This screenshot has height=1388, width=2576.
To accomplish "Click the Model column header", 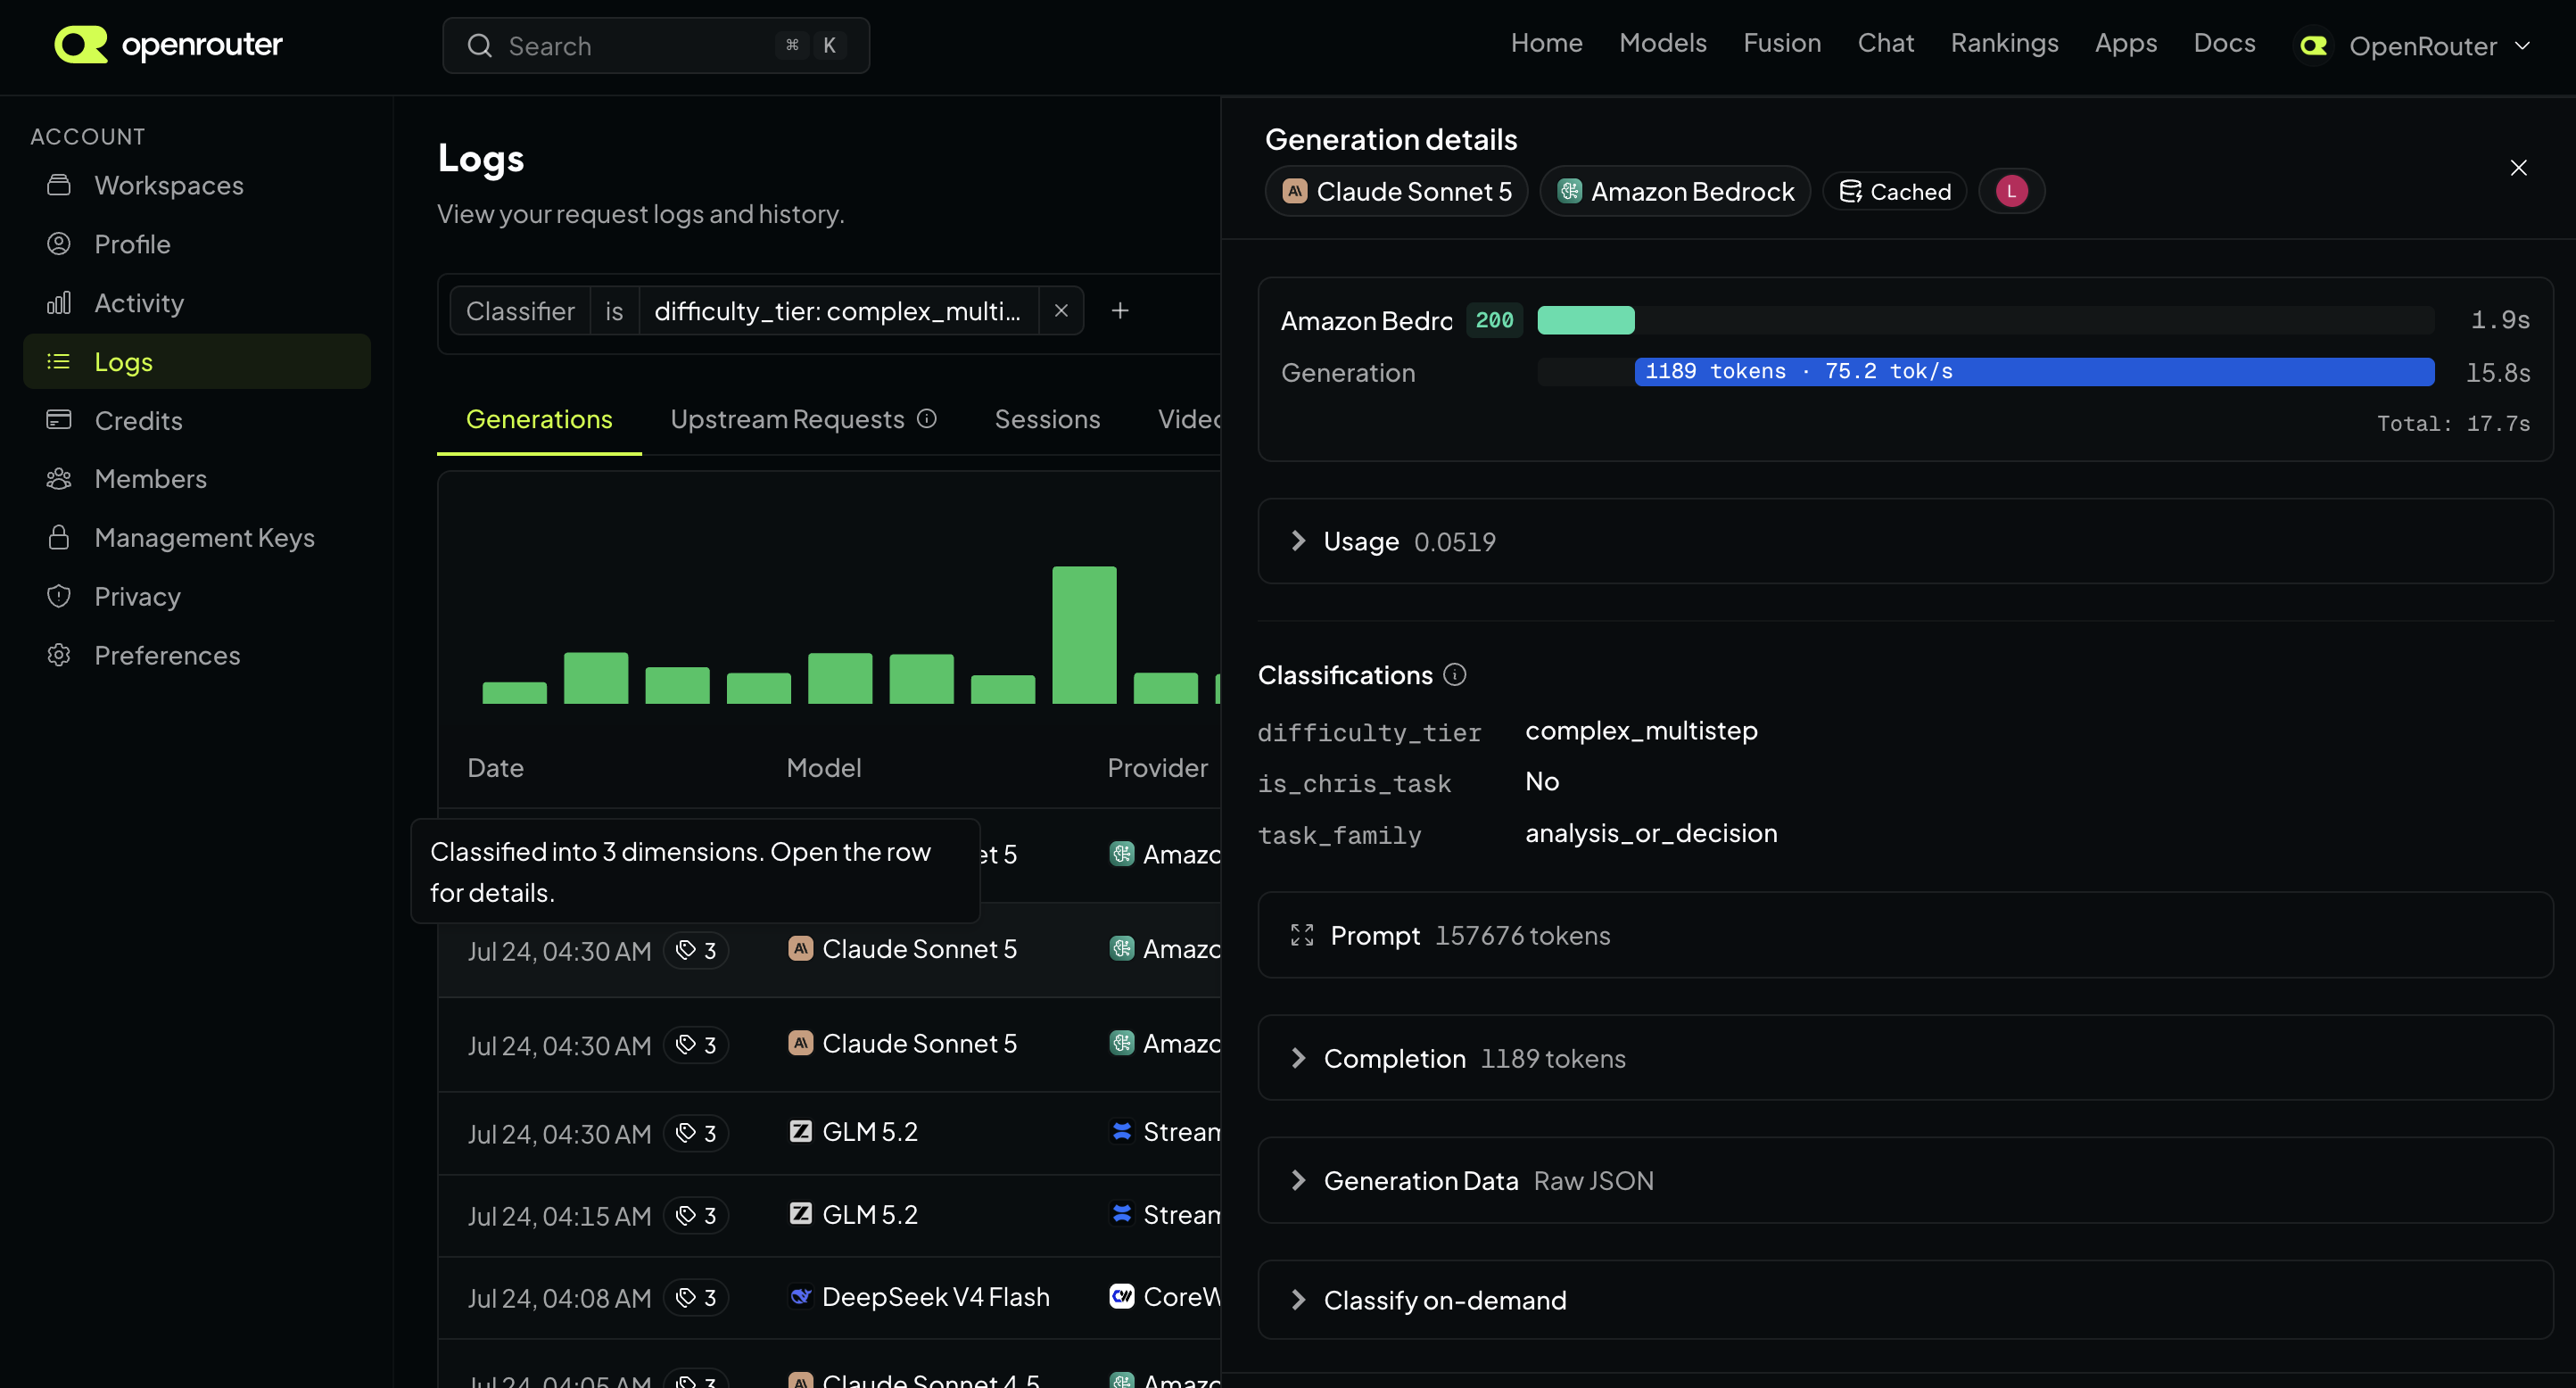I will click(x=823, y=768).
